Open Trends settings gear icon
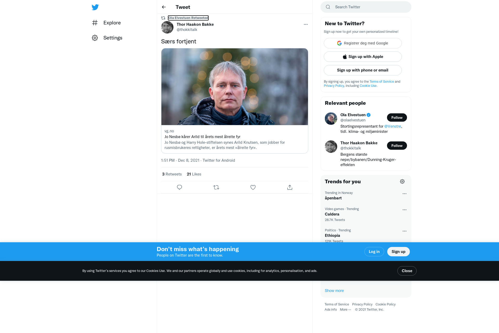 tap(402, 181)
